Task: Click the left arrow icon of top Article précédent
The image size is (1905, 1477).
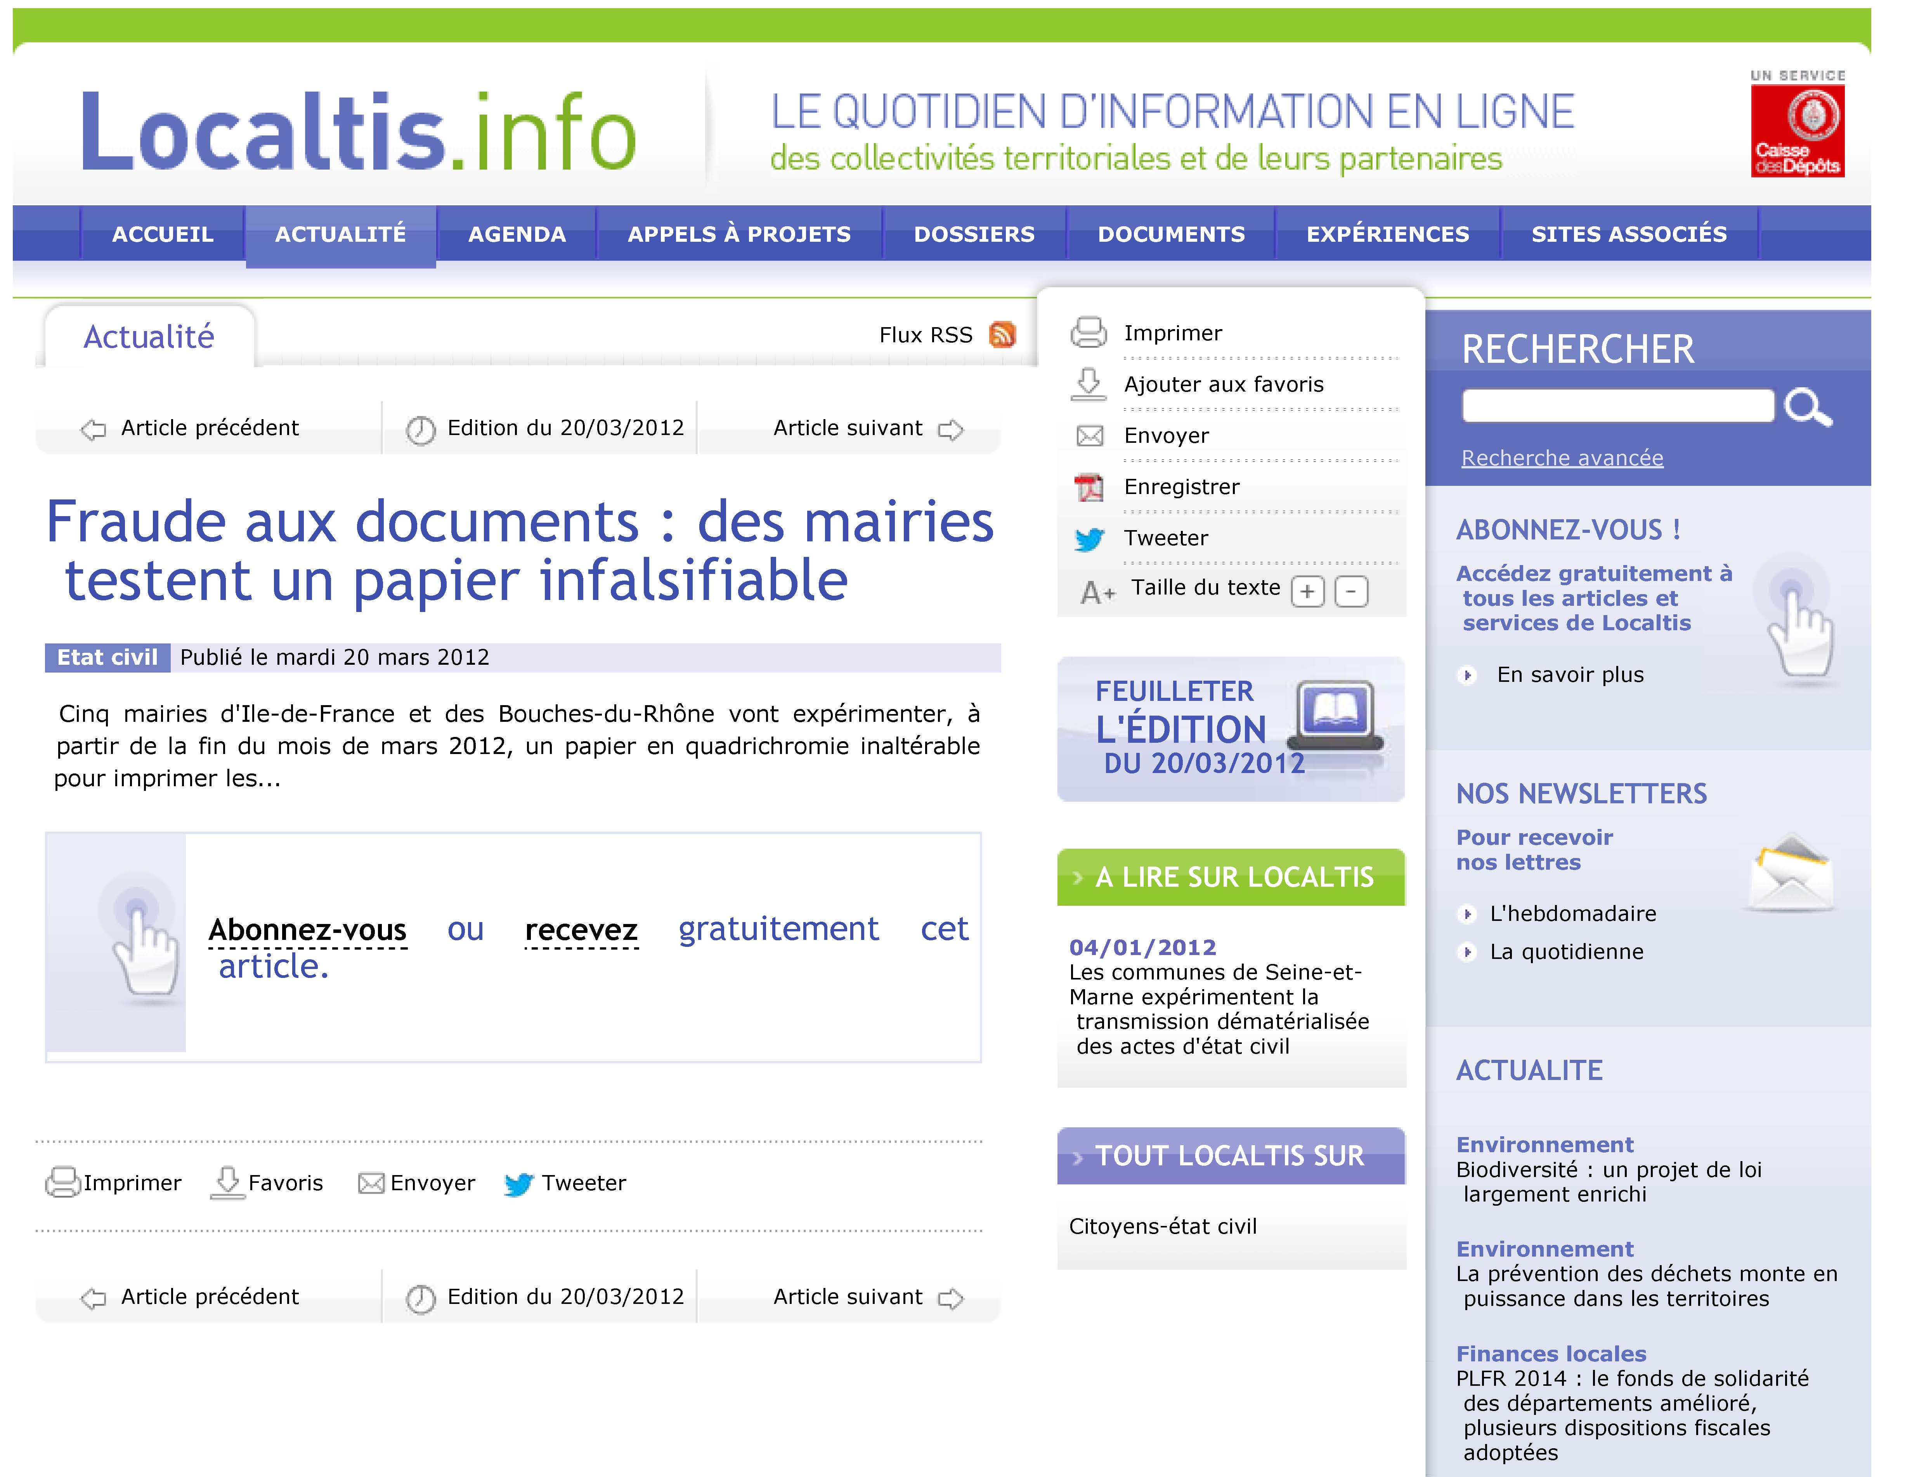Action: pos(94,429)
